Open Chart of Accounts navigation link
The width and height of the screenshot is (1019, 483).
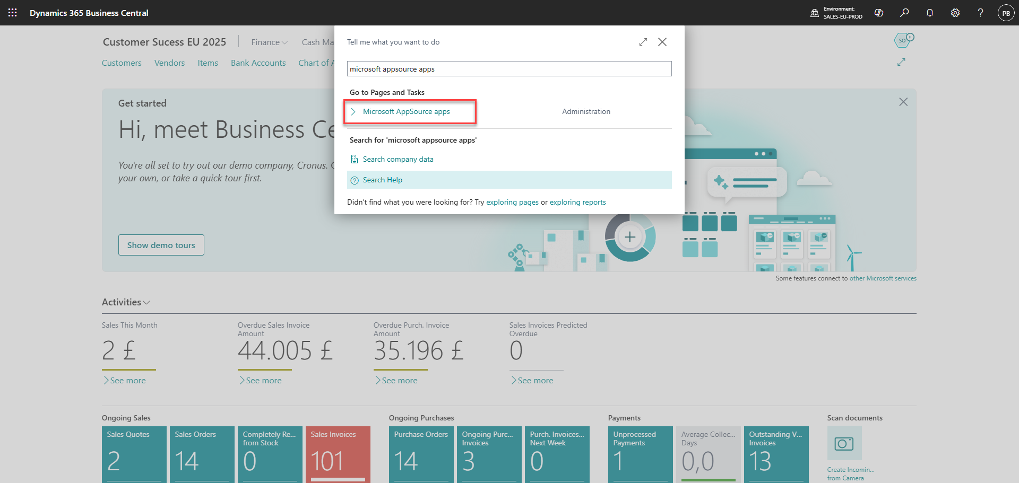click(x=316, y=63)
